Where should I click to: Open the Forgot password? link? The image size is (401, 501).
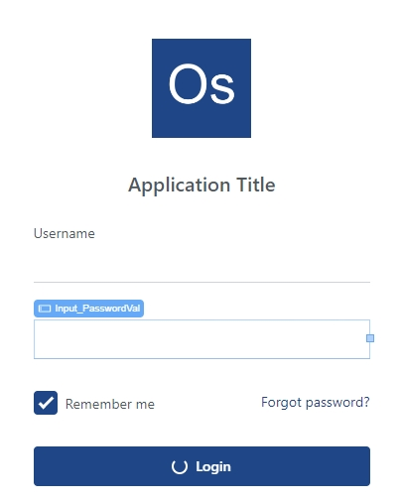click(316, 403)
